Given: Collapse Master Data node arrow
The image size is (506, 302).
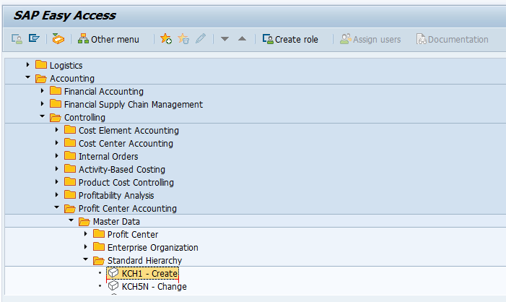Looking at the screenshot, I should click(71, 220).
